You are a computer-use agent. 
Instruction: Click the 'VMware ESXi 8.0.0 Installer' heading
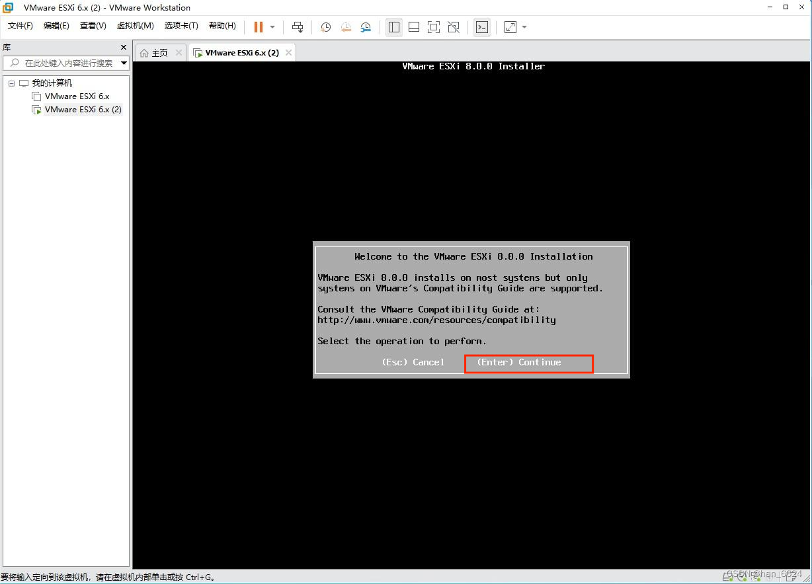[473, 66]
